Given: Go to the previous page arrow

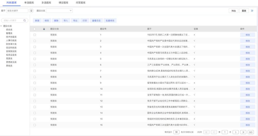Looking at the screenshot, I should pos(214,132).
